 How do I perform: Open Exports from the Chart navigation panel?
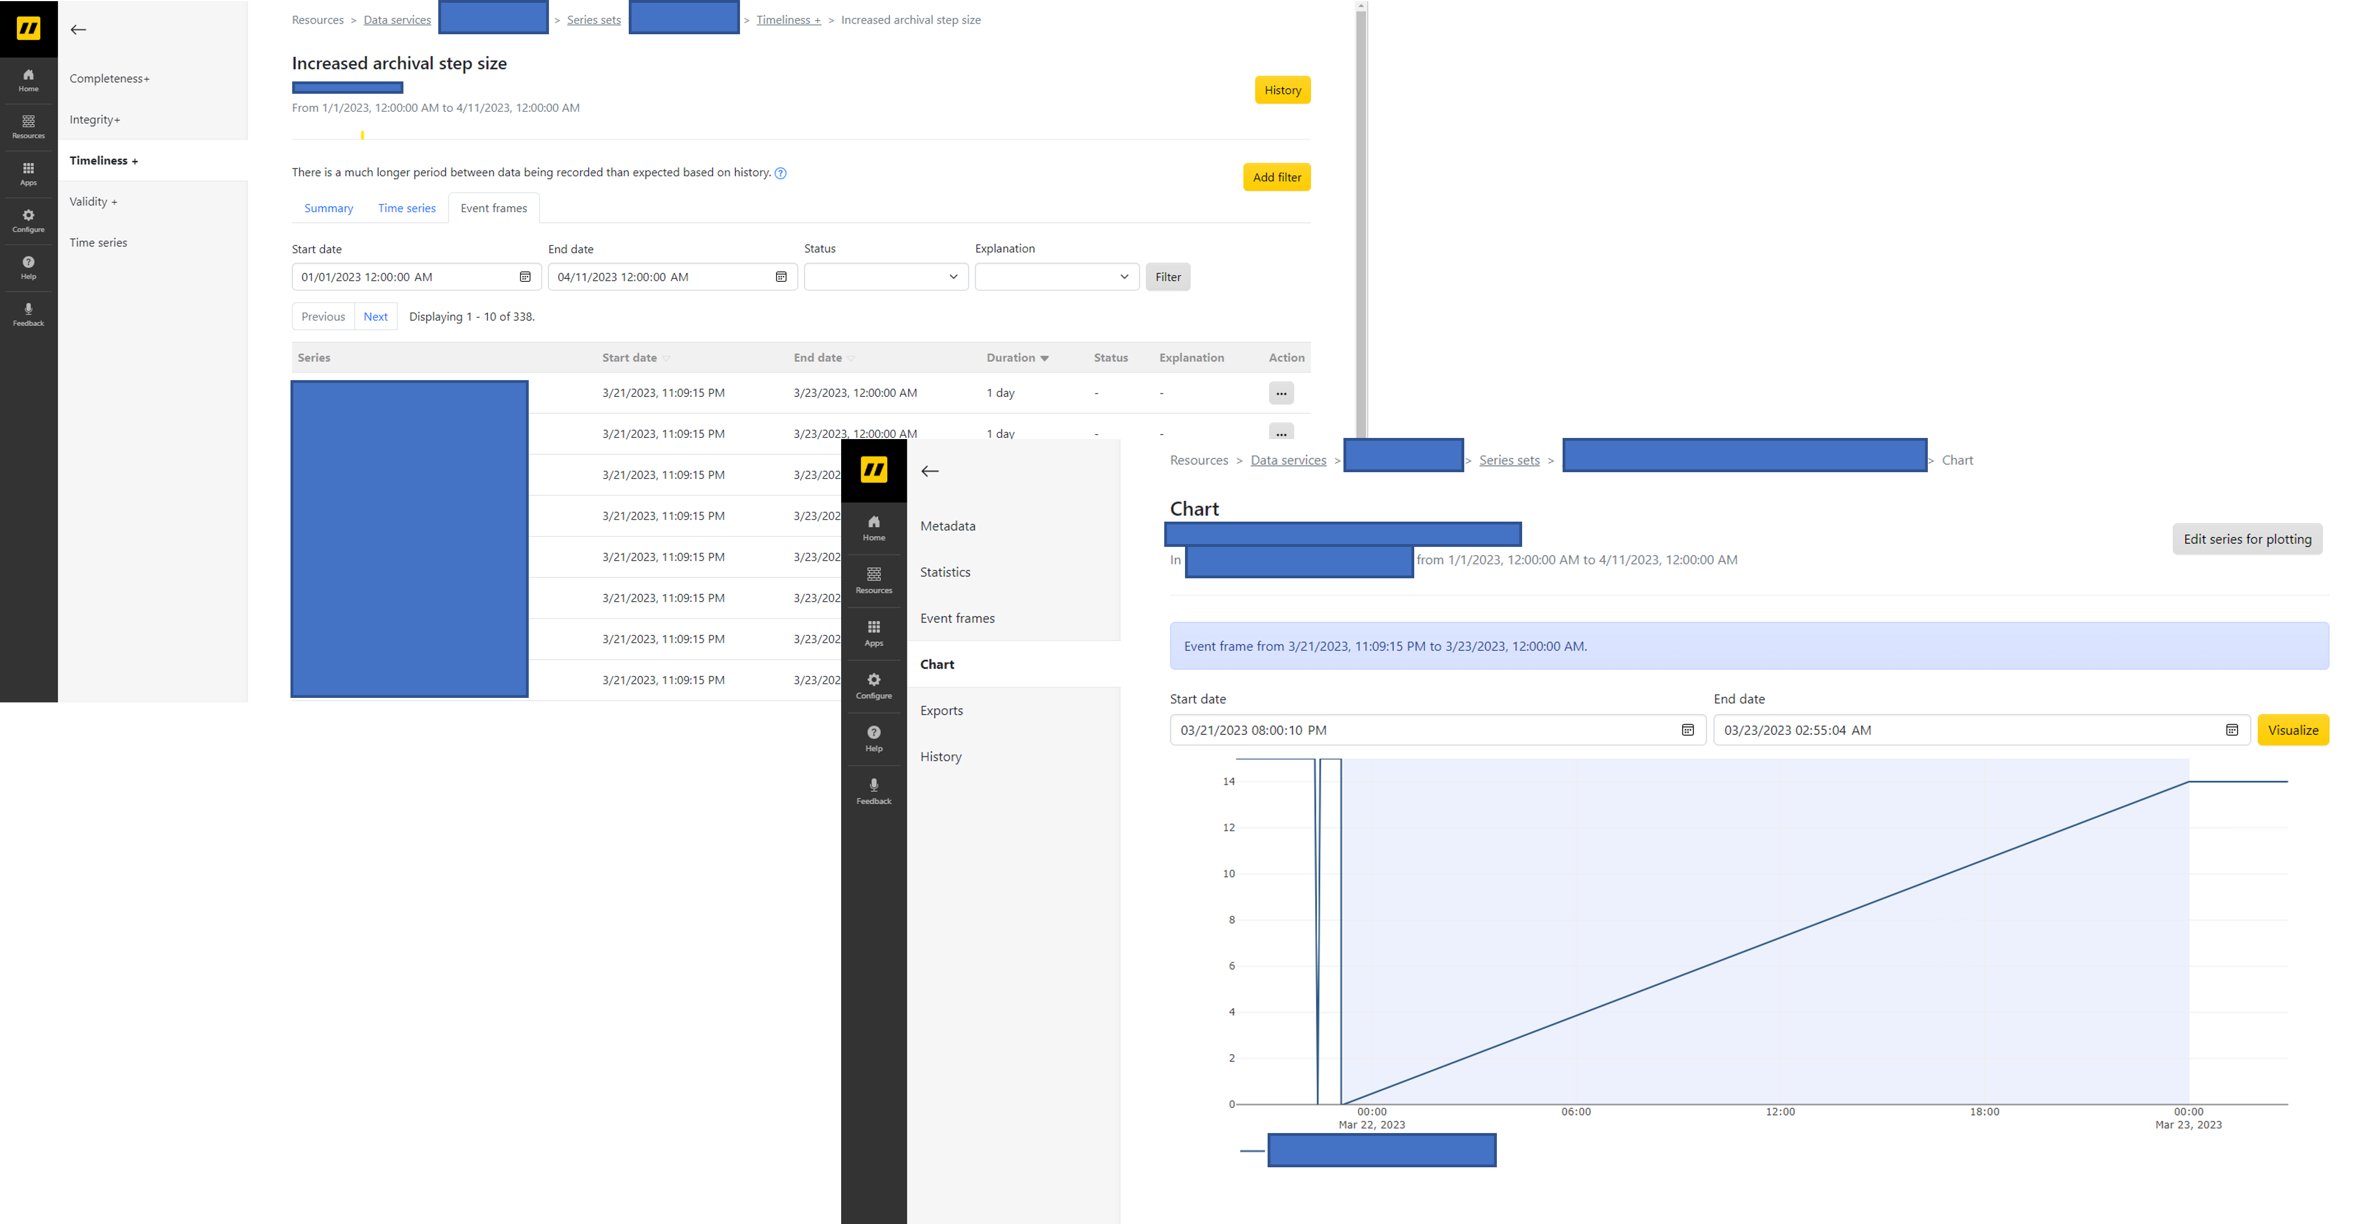point(941,710)
